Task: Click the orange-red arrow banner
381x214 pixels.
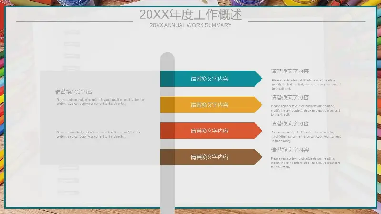Action: (x=210, y=131)
